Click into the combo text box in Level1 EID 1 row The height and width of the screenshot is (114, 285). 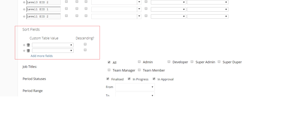click(114, 9)
